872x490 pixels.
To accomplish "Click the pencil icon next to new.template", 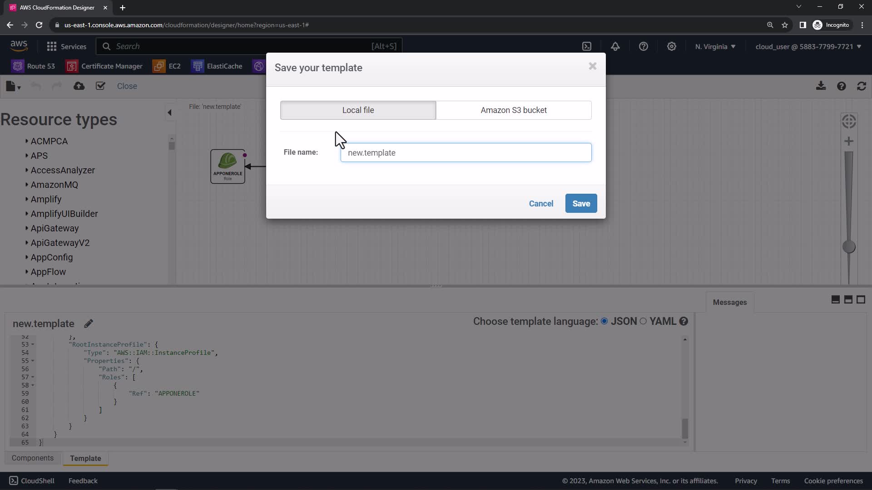I will coord(89,323).
